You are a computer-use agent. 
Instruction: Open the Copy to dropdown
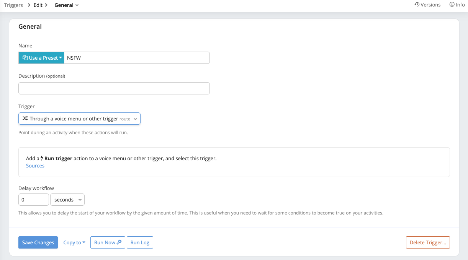pyautogui.click(x=74, y=242)
